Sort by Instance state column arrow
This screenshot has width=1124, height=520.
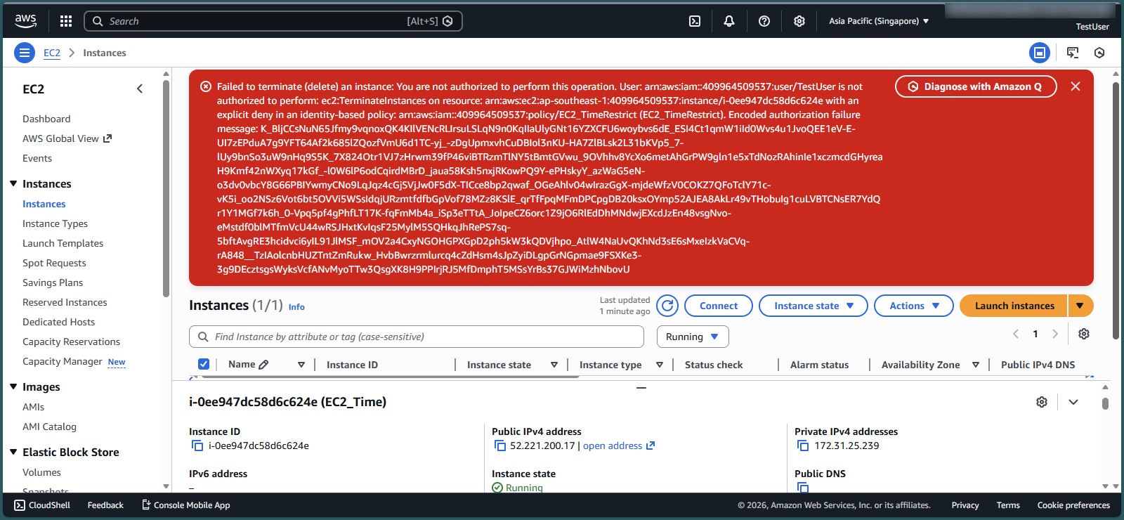pyautogui.click(x=554, y=365)
